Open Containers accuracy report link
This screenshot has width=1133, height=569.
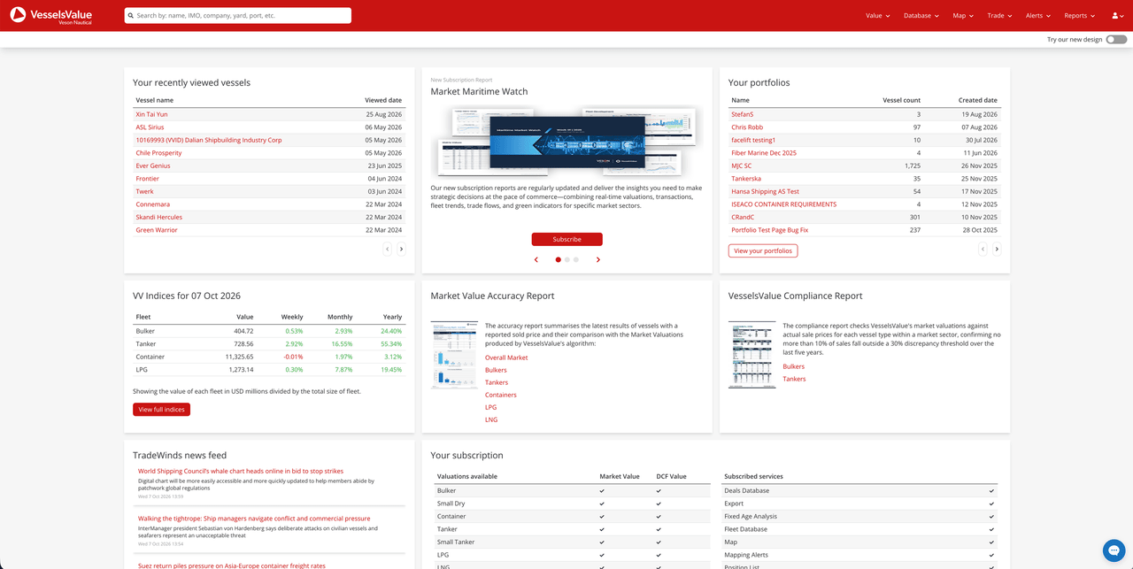tap(501, 395)
